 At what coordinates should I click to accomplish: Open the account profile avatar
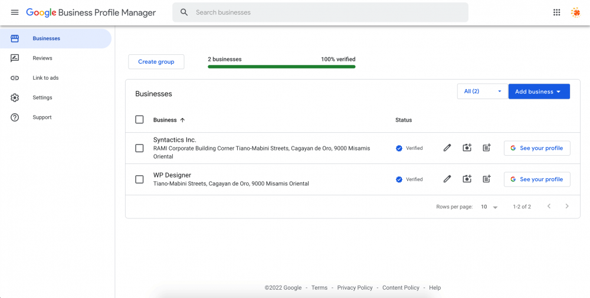pos(575,12)
